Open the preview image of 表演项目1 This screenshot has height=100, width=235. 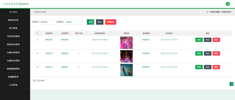pyautogui.click(x=126, y=70)
